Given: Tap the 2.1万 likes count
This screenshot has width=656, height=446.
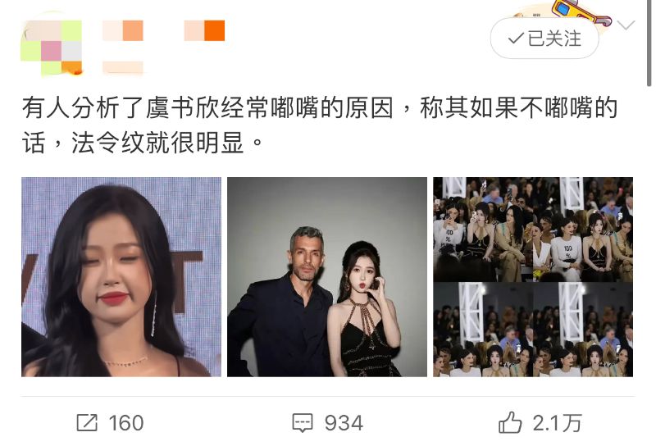Looking at the screenshot, I should tap(557, 422).
